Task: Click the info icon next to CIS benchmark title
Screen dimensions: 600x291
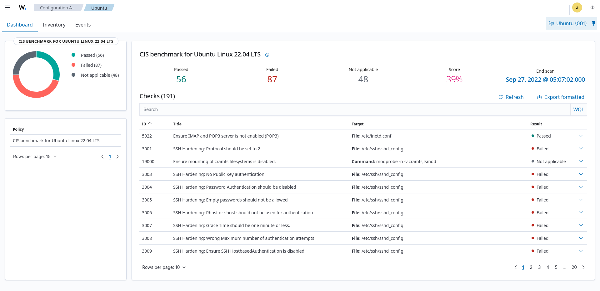Action: [x=267, y=55]
